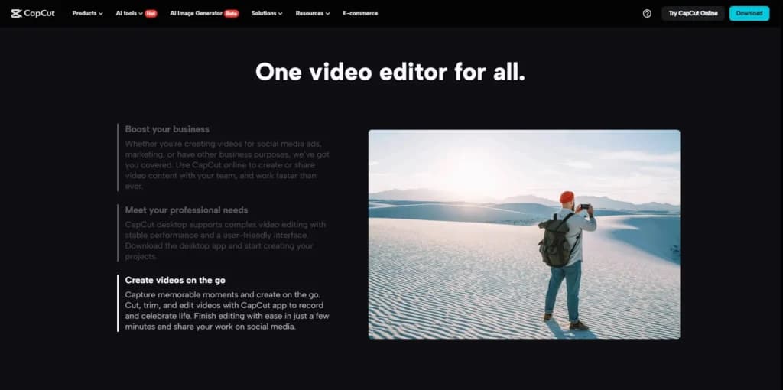Open the Products menu

point(87,14)
